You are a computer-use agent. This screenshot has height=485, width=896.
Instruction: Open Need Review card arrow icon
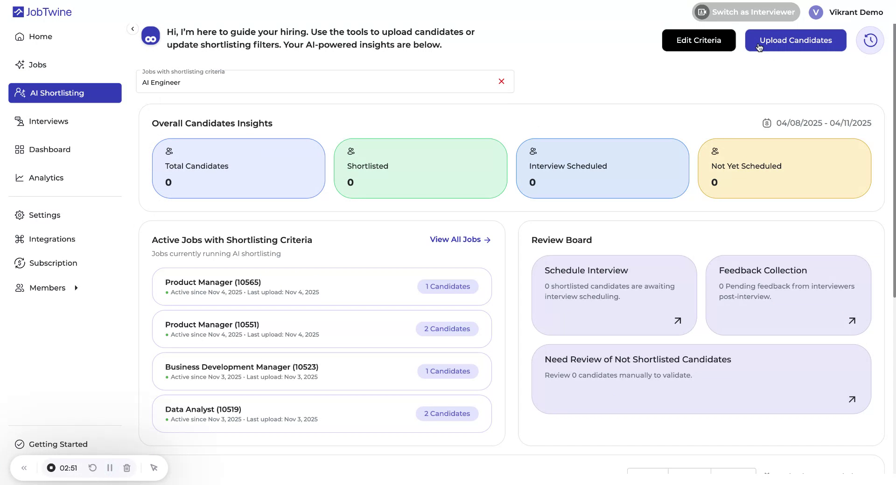click(852, 400)
